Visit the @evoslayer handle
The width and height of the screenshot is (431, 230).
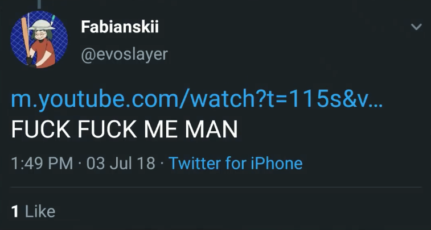(124, 55)
